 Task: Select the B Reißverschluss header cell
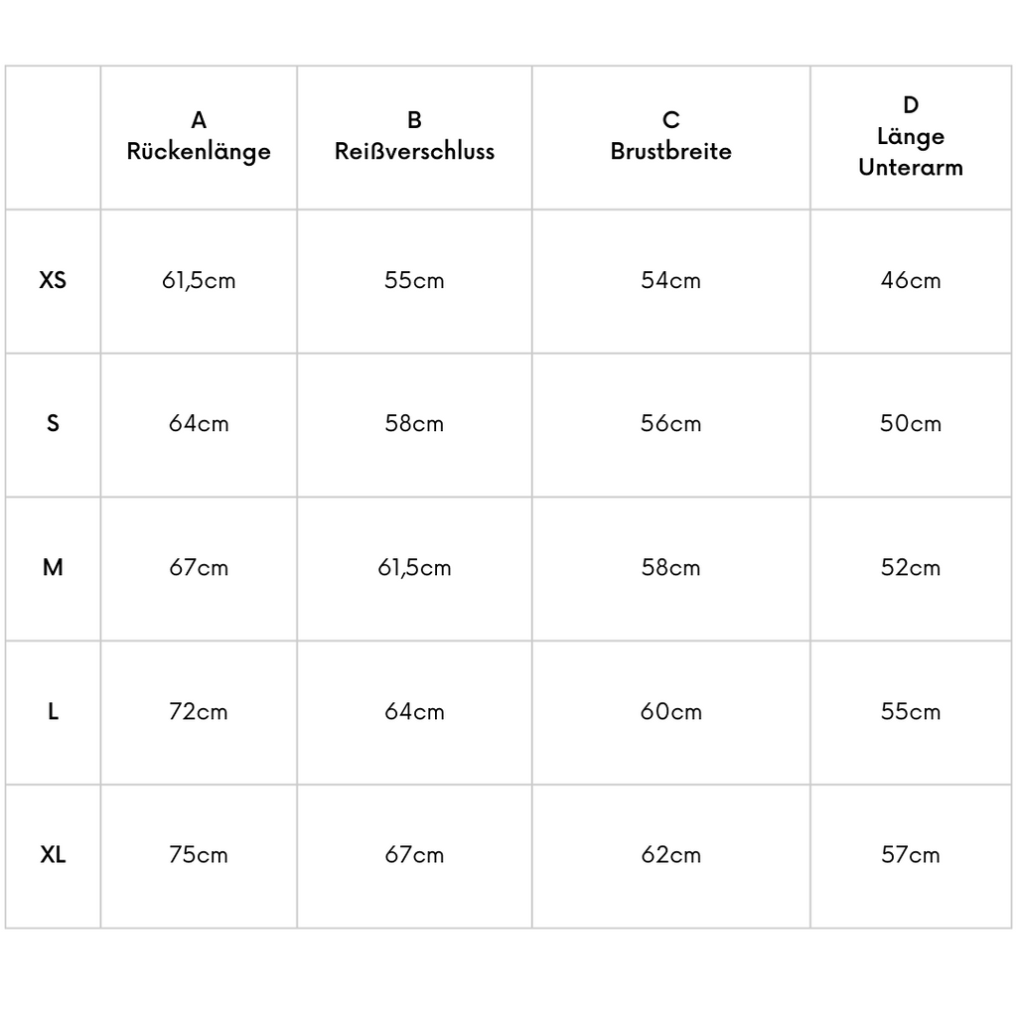pos(414,136)
